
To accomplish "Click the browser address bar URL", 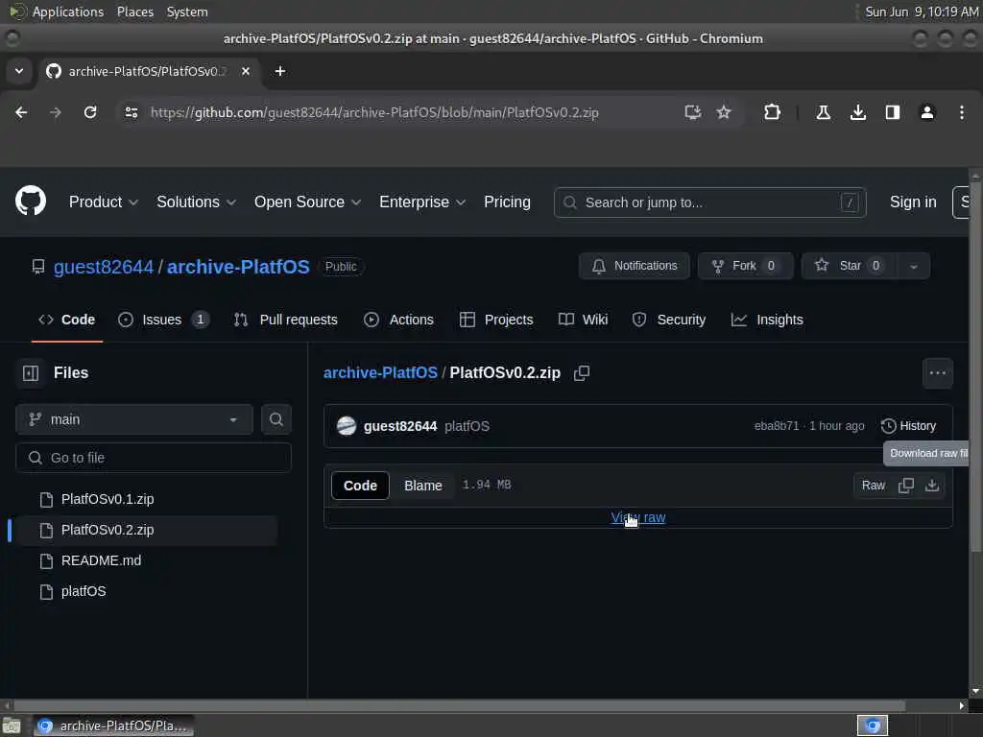I will point(374,112).
